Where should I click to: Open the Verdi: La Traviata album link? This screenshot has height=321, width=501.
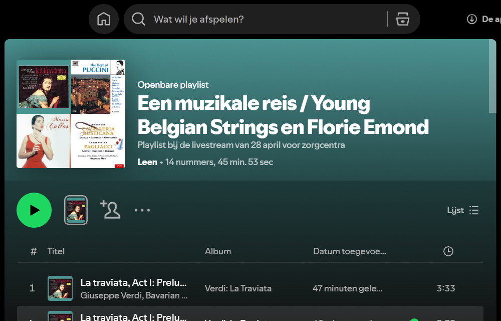[238, 288]
